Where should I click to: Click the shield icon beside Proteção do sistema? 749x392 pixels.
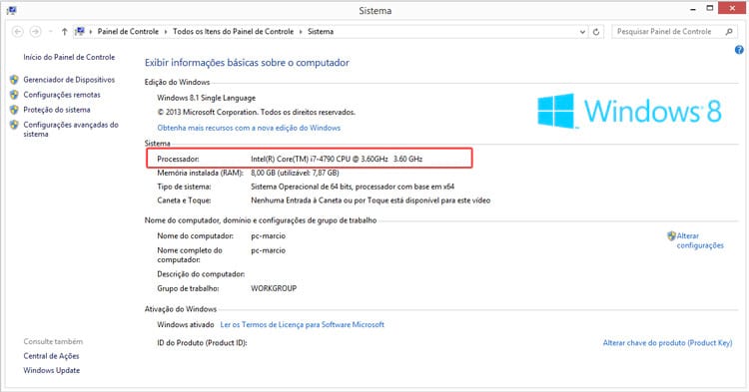tap(14, 110)
